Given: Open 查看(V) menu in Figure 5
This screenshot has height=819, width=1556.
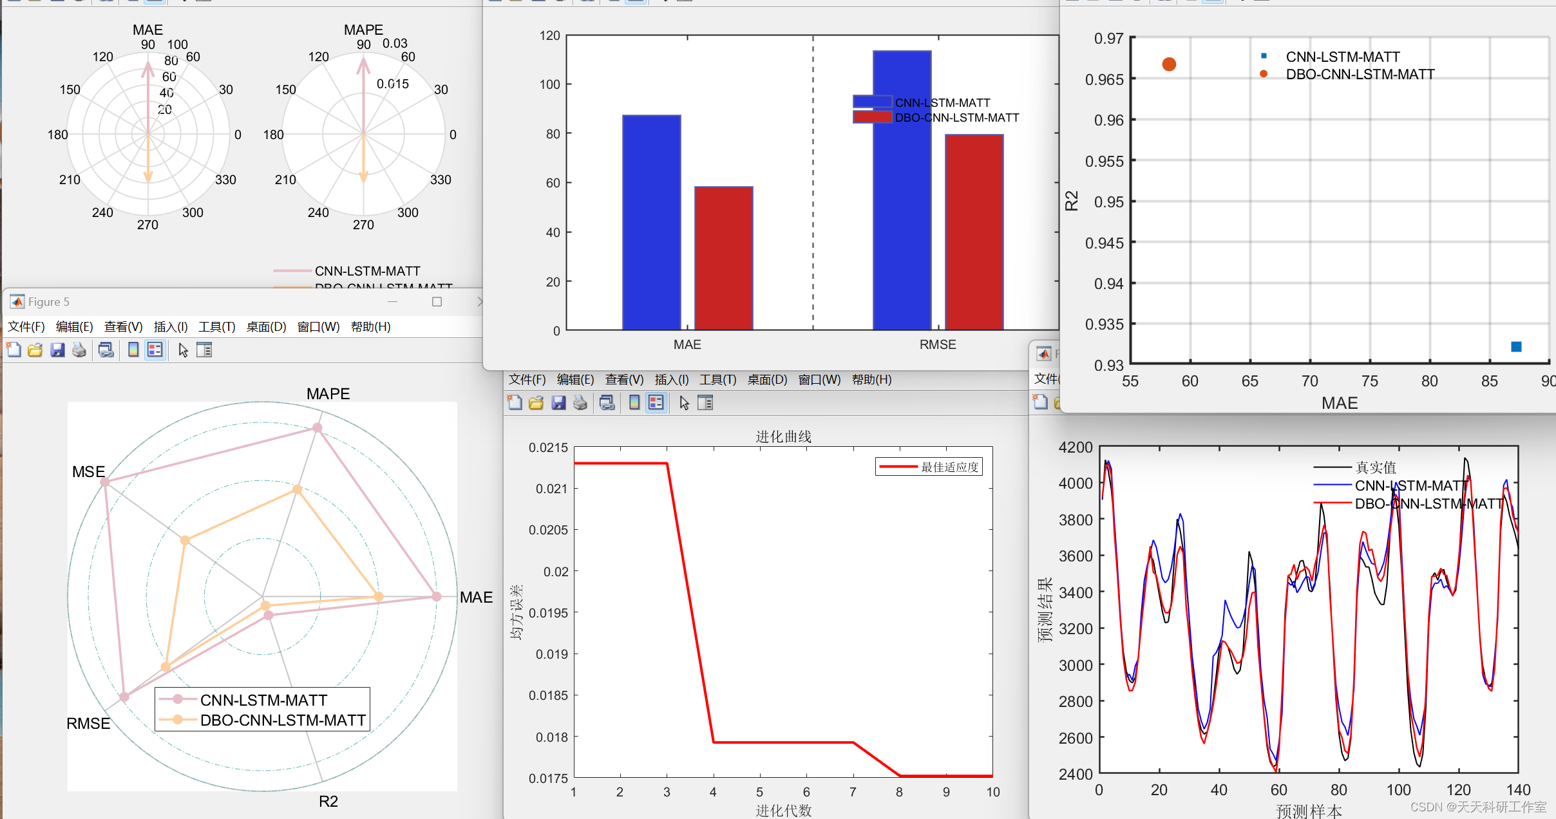Looking at the screenshot, I should (124, 326).
